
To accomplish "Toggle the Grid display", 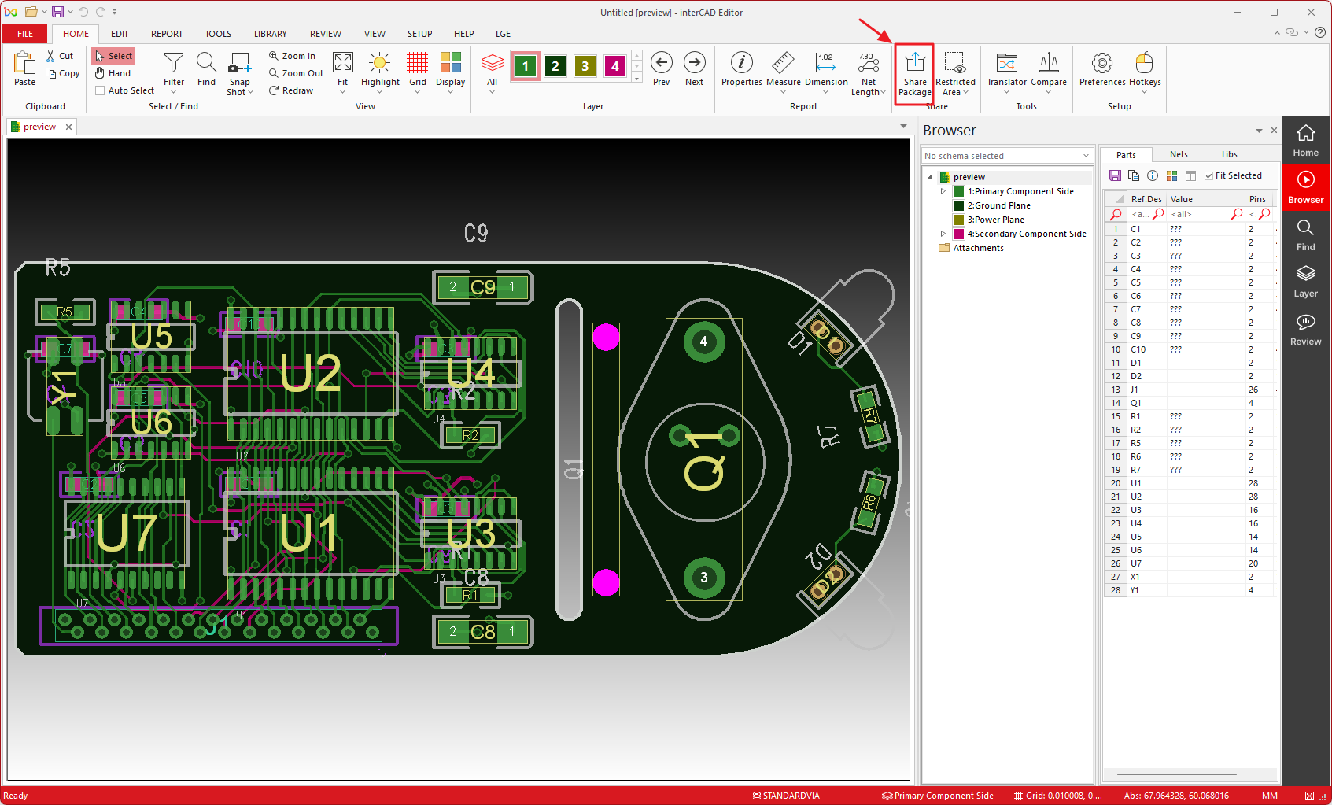I will click(418, 69).
